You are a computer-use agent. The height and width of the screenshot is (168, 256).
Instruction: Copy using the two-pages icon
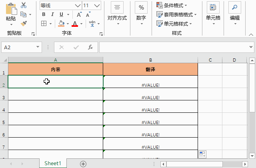[23, 14]
